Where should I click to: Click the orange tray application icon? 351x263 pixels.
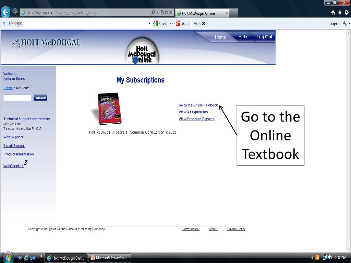(317, 258)
